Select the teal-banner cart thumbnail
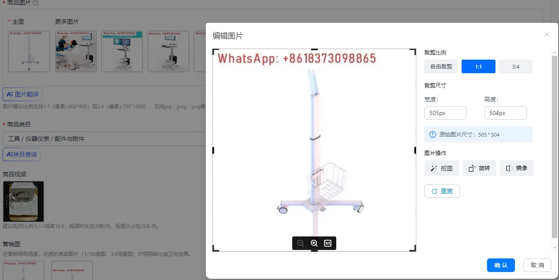Viewport: 559px width, 280px height. pyautogui.click(x=122, y=51)
